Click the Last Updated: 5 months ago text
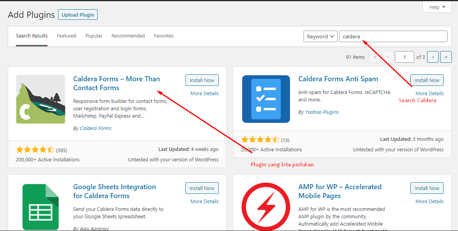This screenshot has height=231, width=458. [412, 139]
